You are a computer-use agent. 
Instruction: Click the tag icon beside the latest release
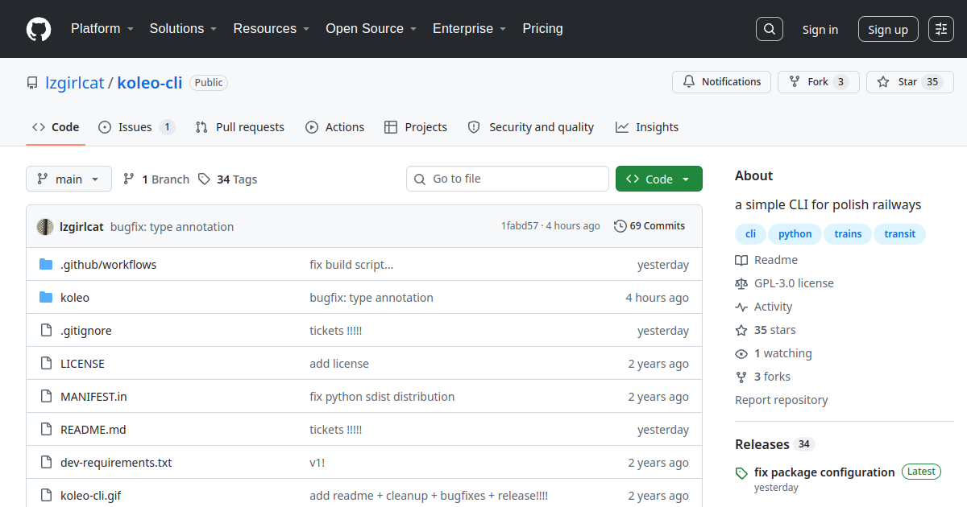[741, 473]
